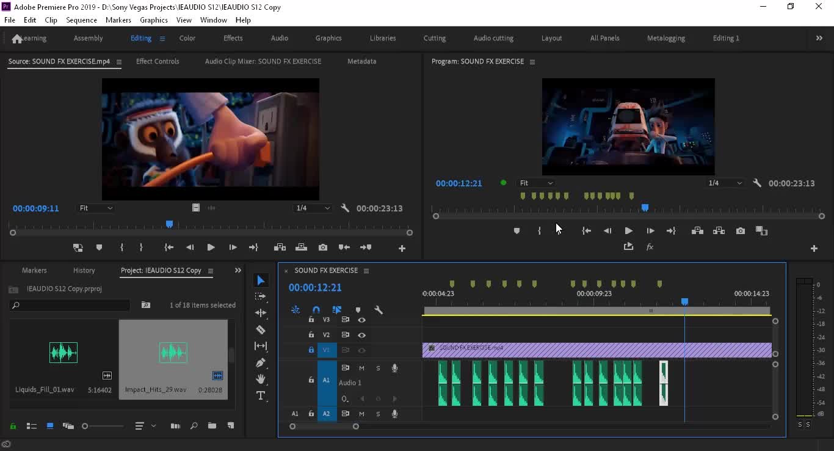Switch to History tab
834x451 pixels.
pyautogui.click(x=84, y=270)
